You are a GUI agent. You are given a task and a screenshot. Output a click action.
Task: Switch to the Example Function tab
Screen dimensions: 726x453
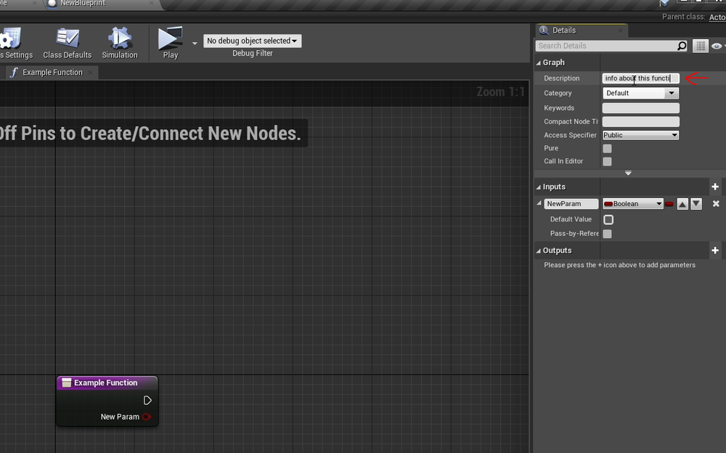[x=51, y=72]
